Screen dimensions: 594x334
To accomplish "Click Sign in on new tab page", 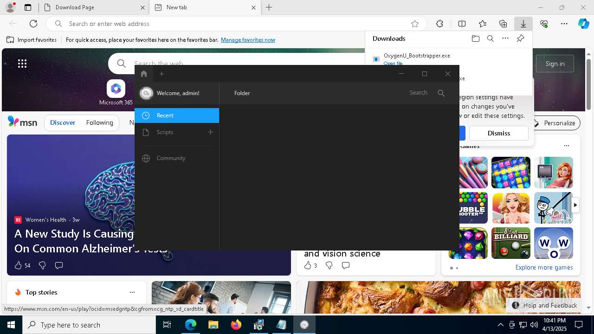I will [x=555, y=64].
